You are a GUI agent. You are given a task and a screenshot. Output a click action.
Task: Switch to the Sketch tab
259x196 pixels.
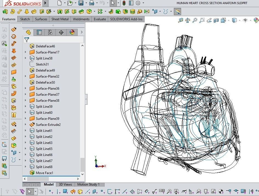click(x=25, y=19)
